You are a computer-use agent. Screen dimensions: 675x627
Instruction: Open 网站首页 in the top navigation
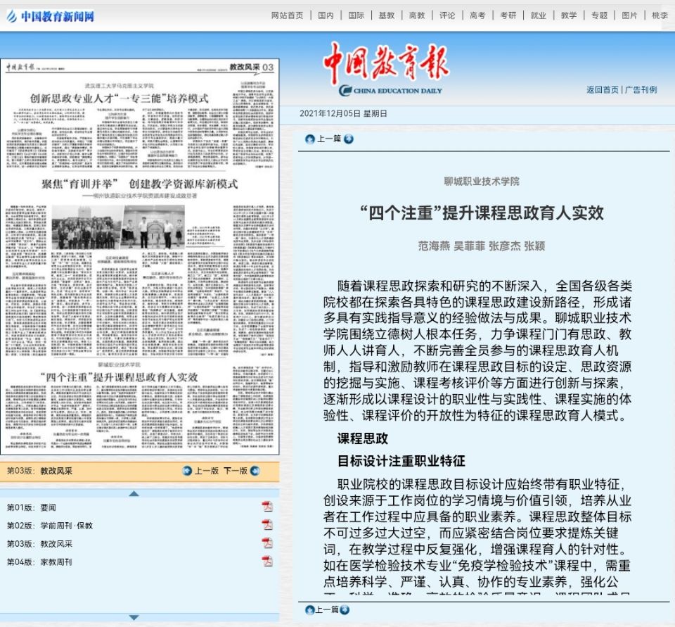point(287,15)
